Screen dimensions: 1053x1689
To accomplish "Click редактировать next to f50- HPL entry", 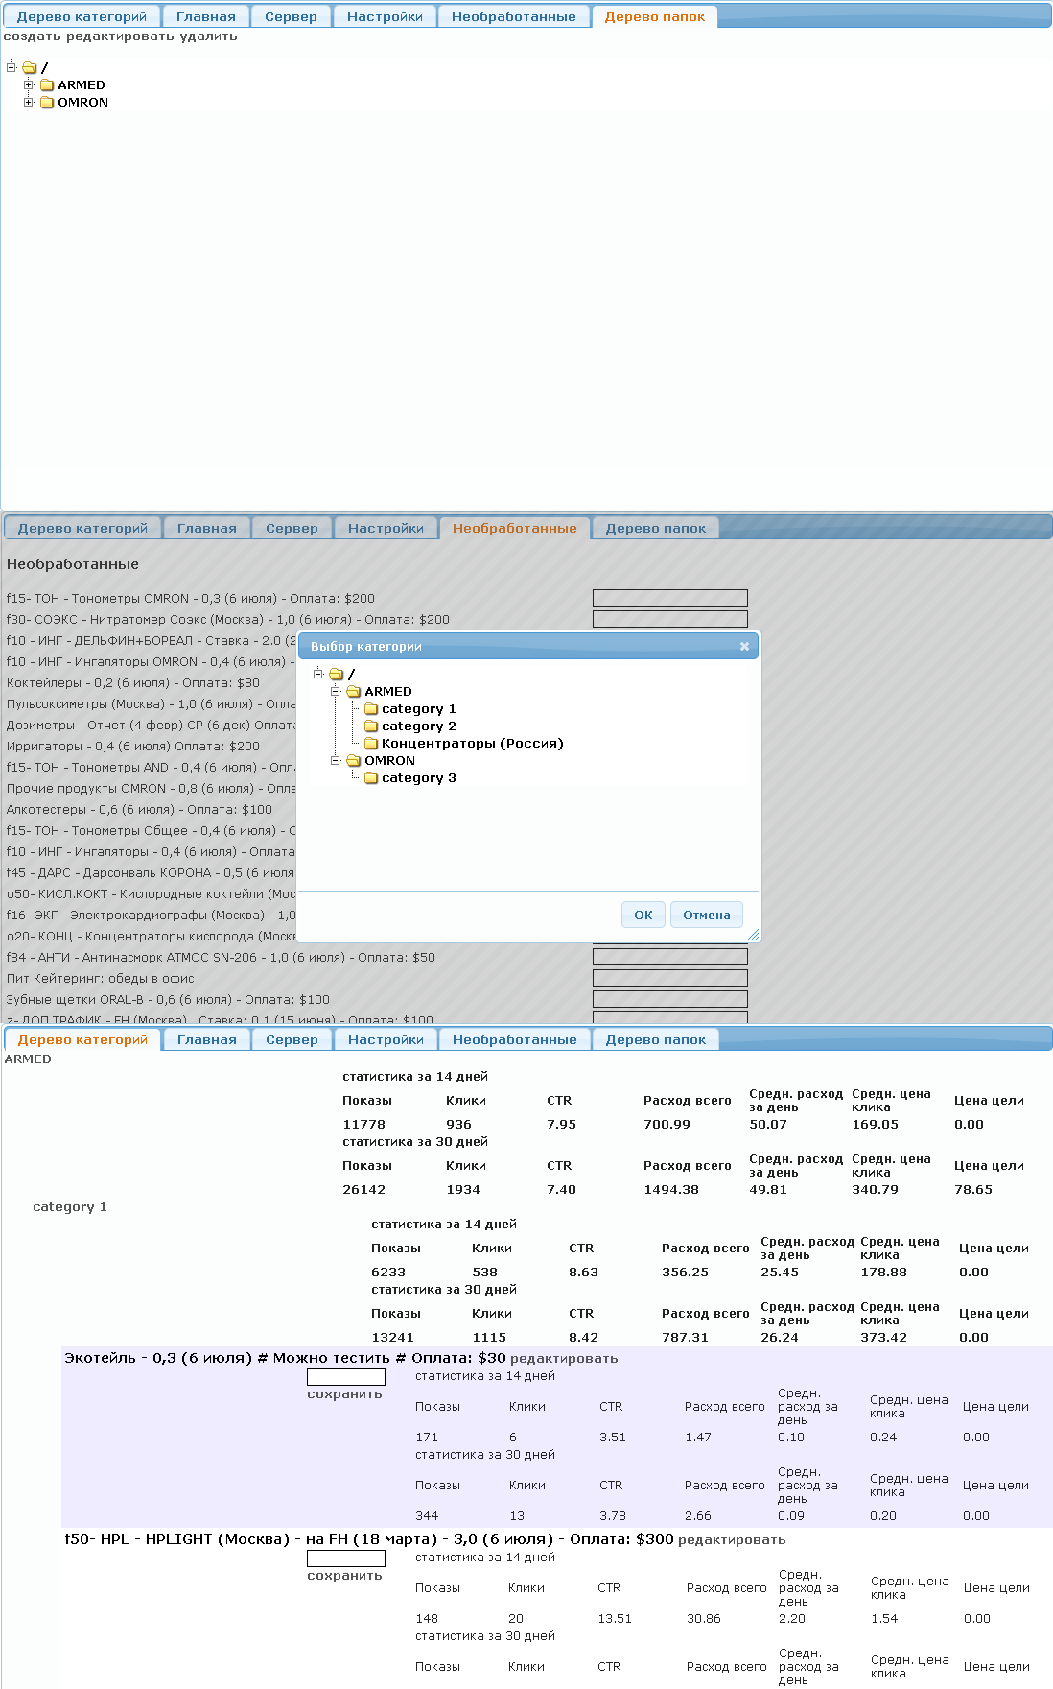I will pos(732,1540).
